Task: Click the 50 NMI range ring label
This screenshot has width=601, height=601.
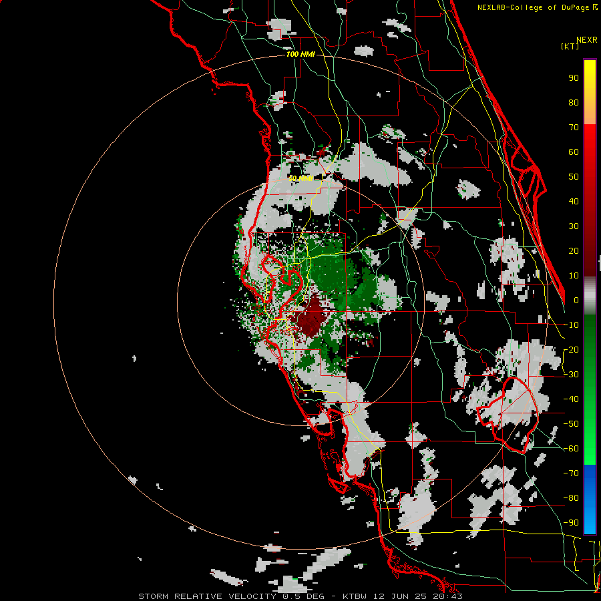Action: coord(300,178)
